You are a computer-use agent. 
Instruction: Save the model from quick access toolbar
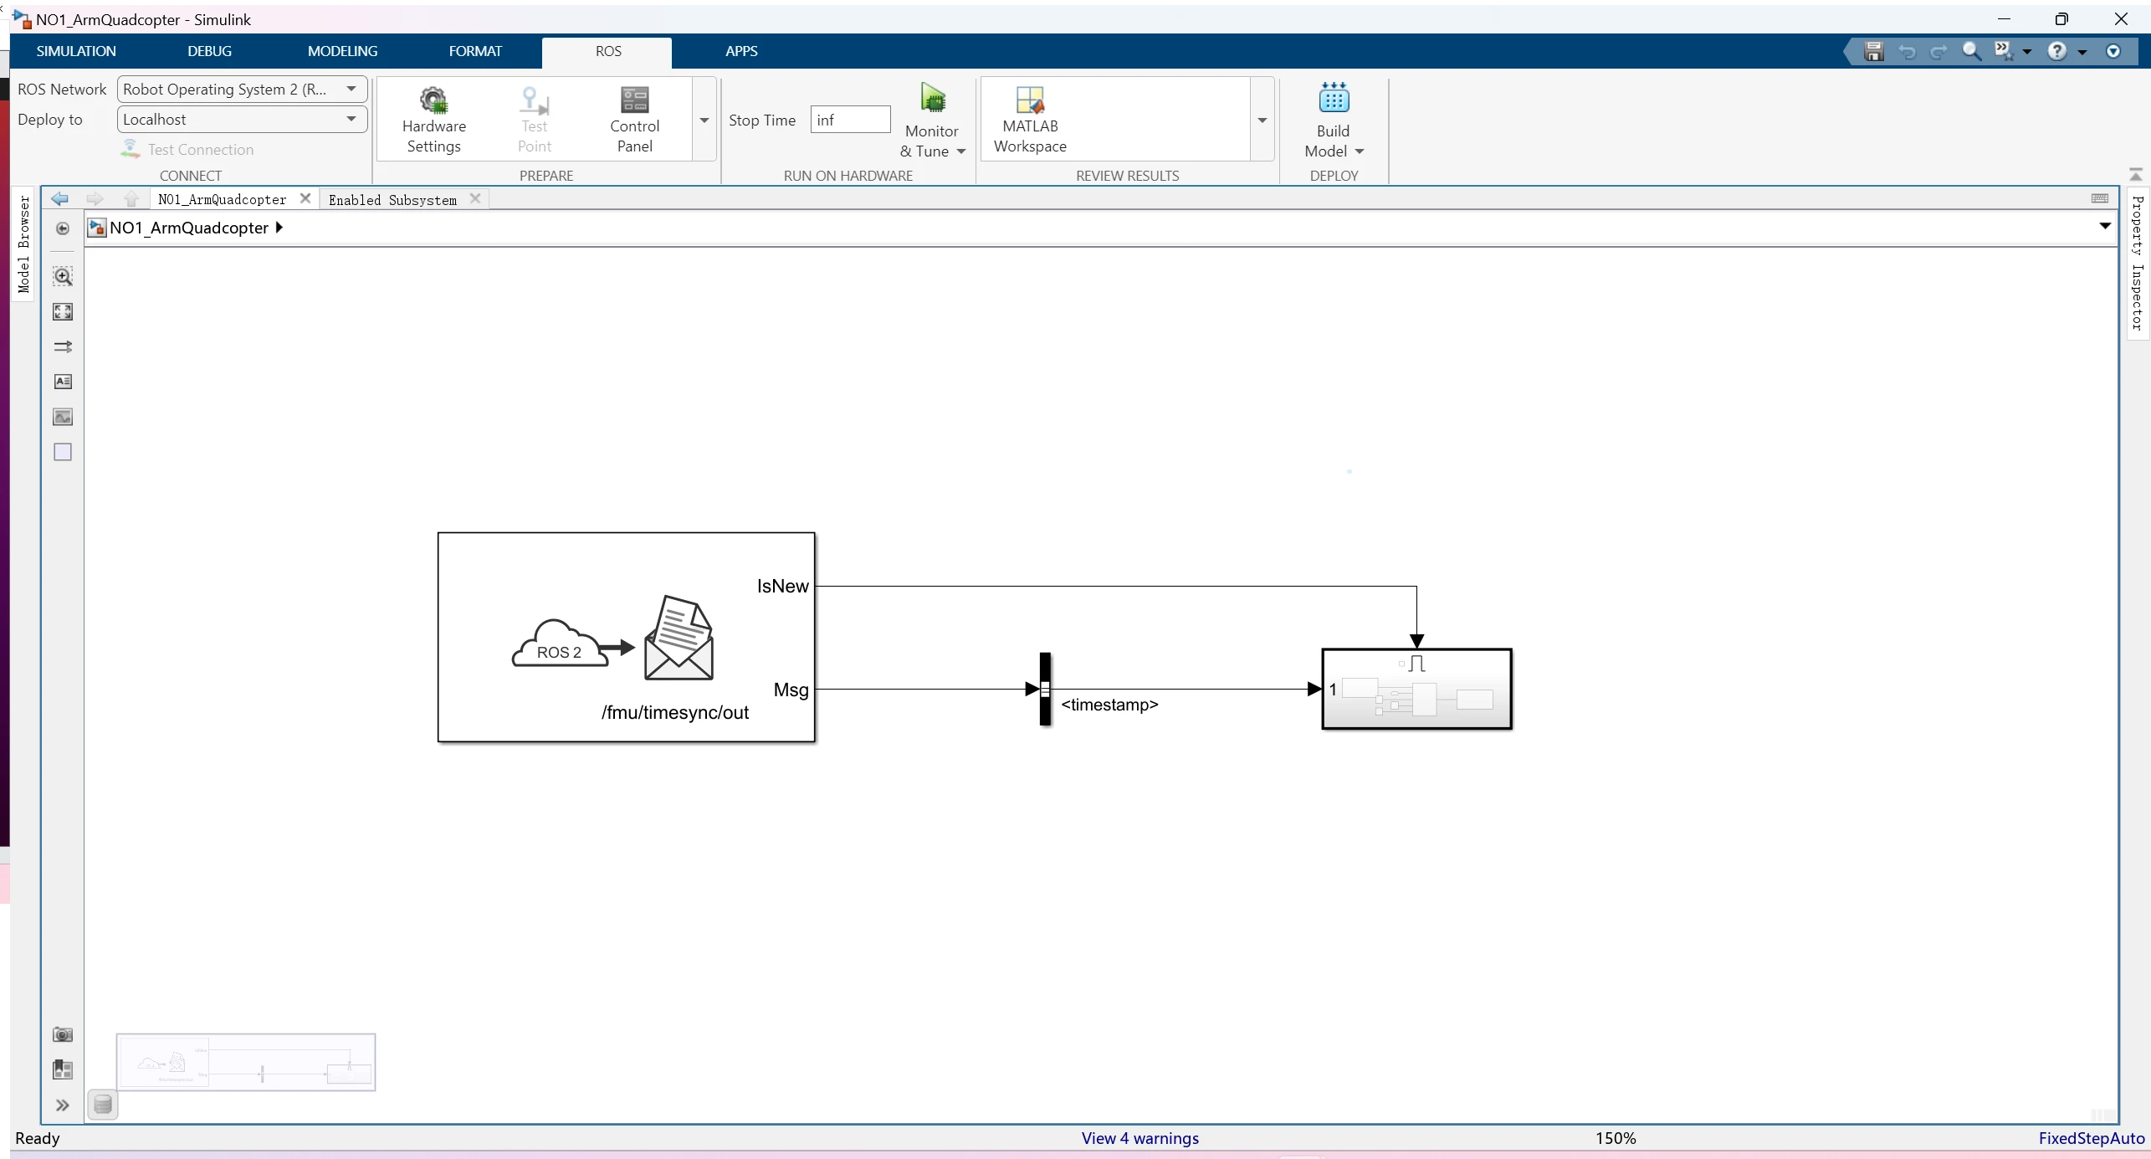1874,51
